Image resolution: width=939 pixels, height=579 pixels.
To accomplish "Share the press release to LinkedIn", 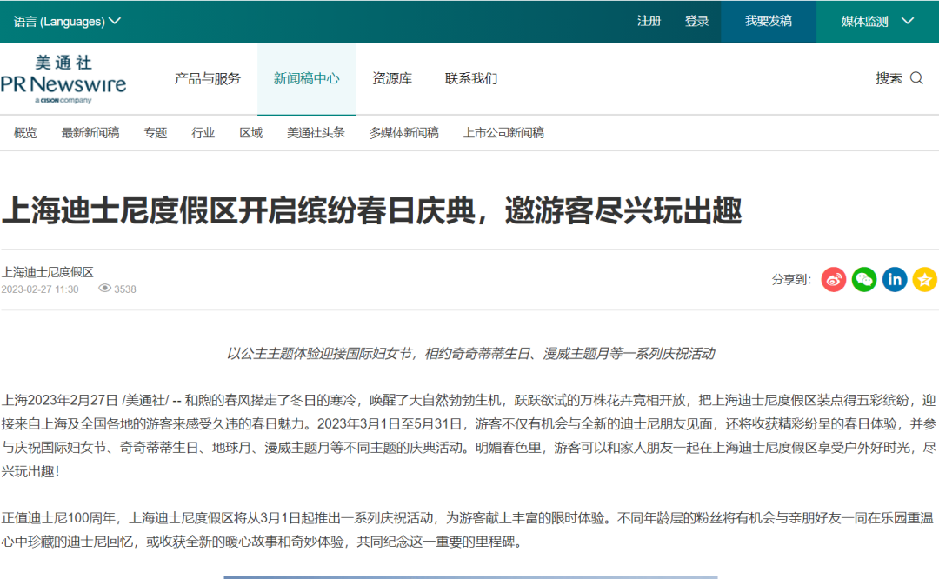I will [894, 279].
